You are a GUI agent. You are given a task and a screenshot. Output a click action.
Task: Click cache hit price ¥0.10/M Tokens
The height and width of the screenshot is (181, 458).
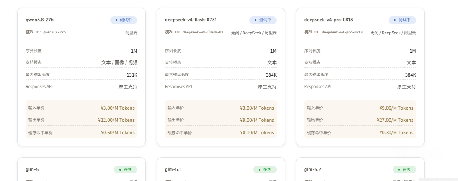(257, 133)
